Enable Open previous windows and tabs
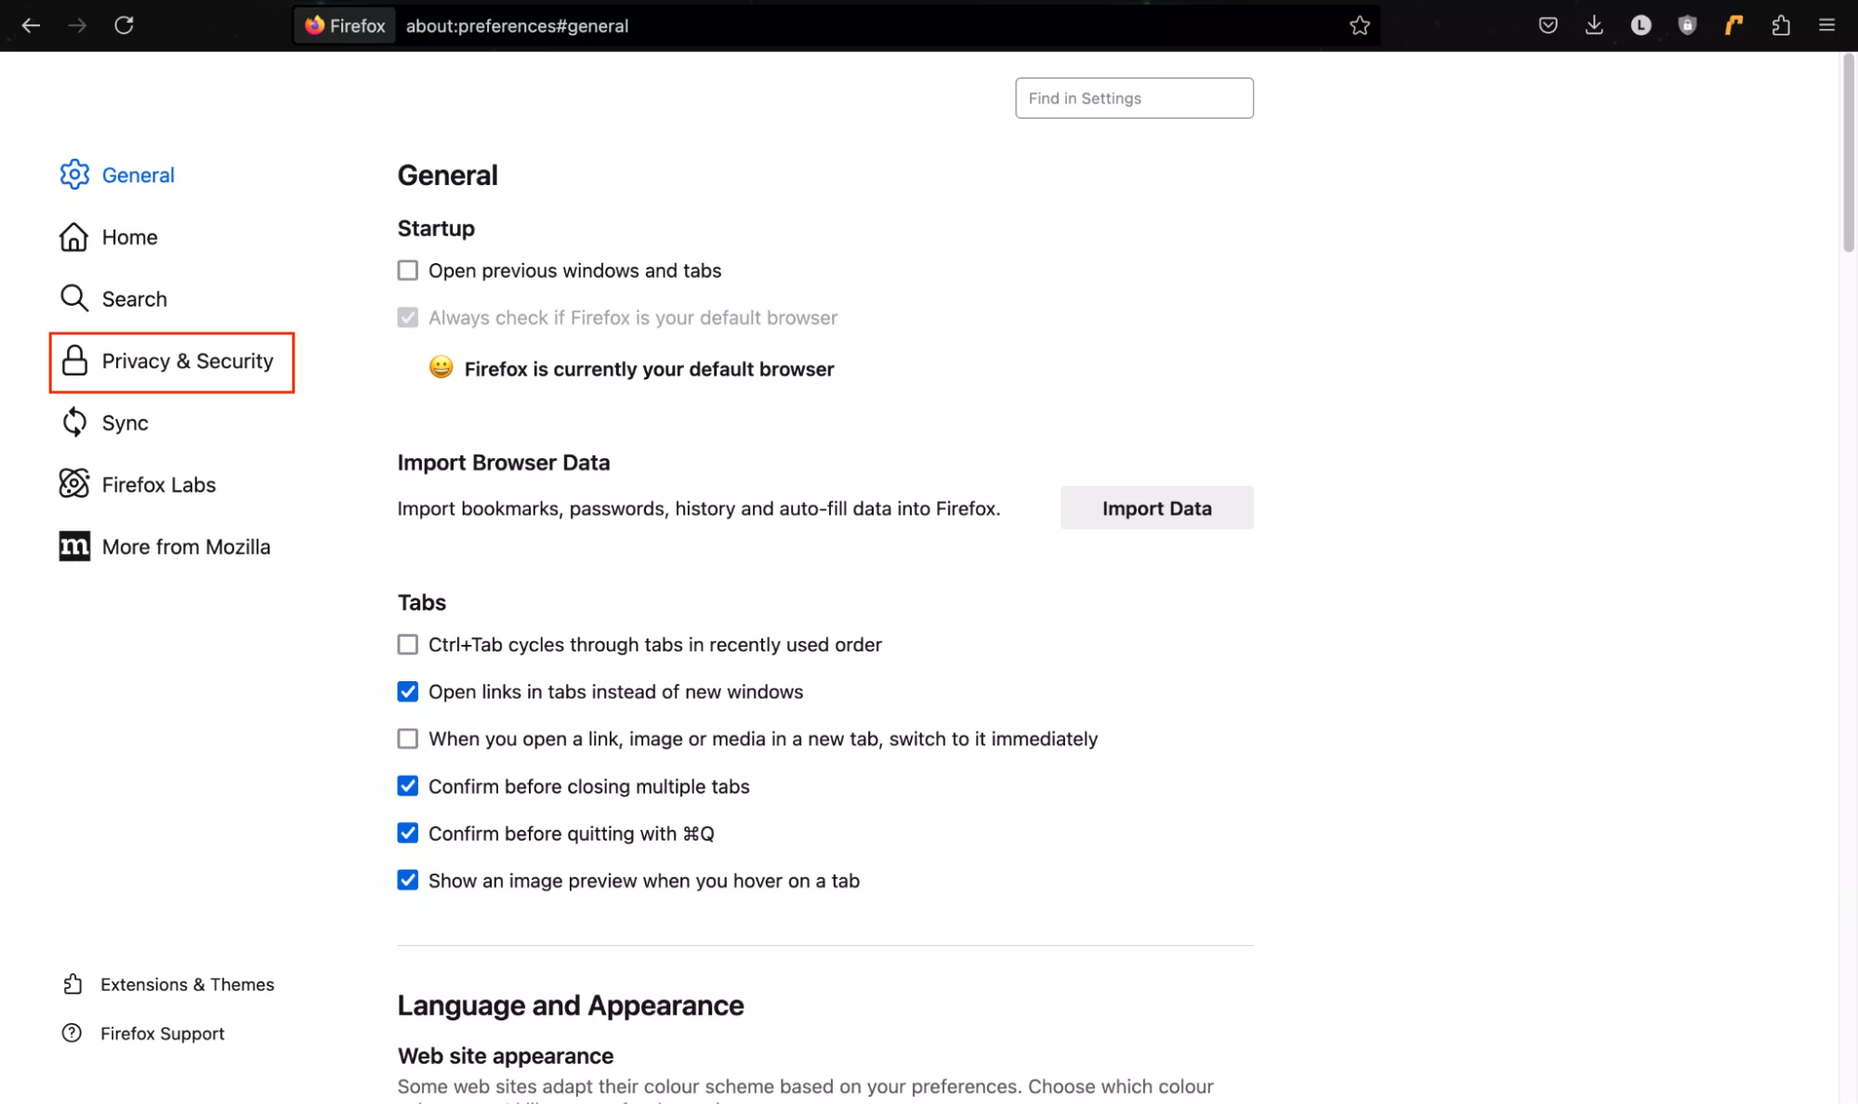The image size is (1858, 1104). [408, 270]
